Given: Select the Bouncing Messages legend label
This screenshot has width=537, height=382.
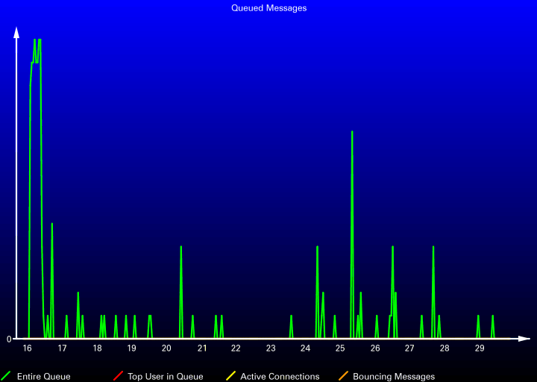Looking at the screenshot, I should 394,377.
